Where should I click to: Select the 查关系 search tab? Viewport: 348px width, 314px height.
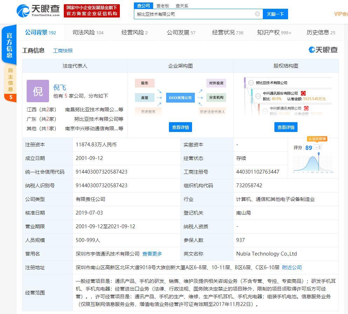click(182, 6)
